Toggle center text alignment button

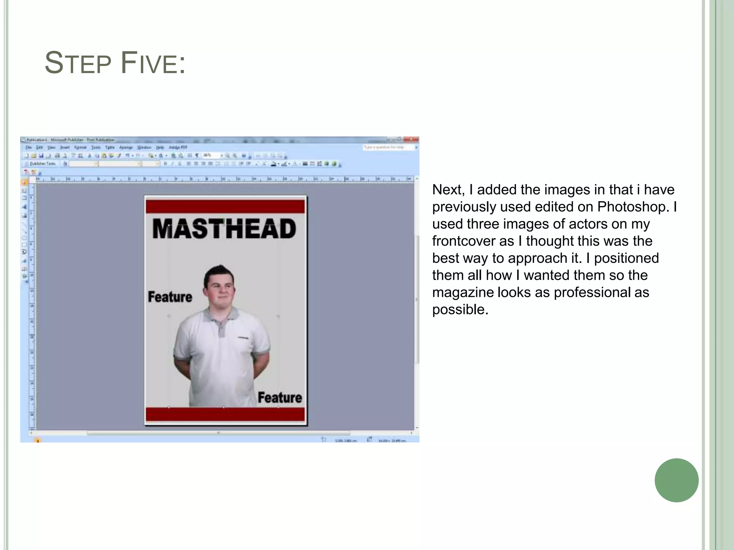click(196, 164)
